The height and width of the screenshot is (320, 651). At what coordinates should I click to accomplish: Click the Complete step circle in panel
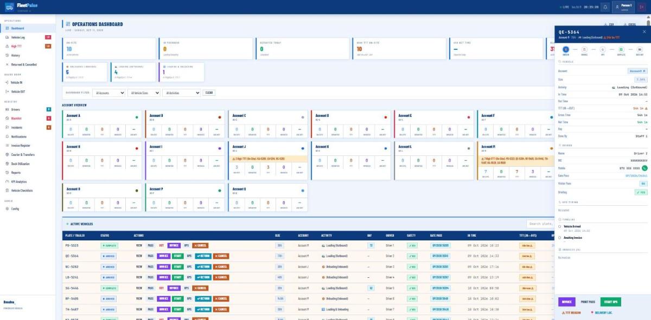point(621,49)
